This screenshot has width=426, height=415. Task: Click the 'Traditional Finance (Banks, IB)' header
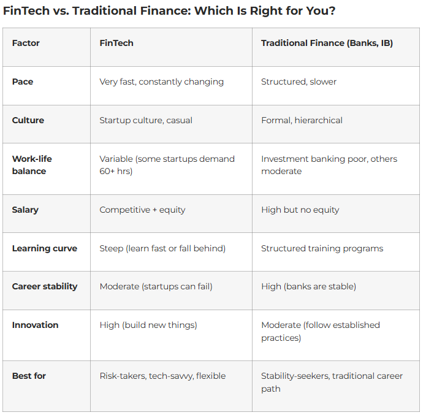click(x=327, y=43)
